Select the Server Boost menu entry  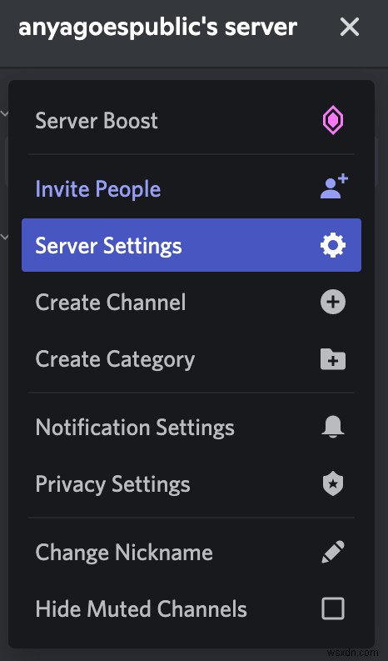point(192,121)
